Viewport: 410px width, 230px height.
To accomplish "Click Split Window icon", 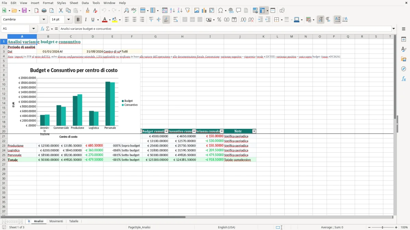I will click(x=273, y=11).
